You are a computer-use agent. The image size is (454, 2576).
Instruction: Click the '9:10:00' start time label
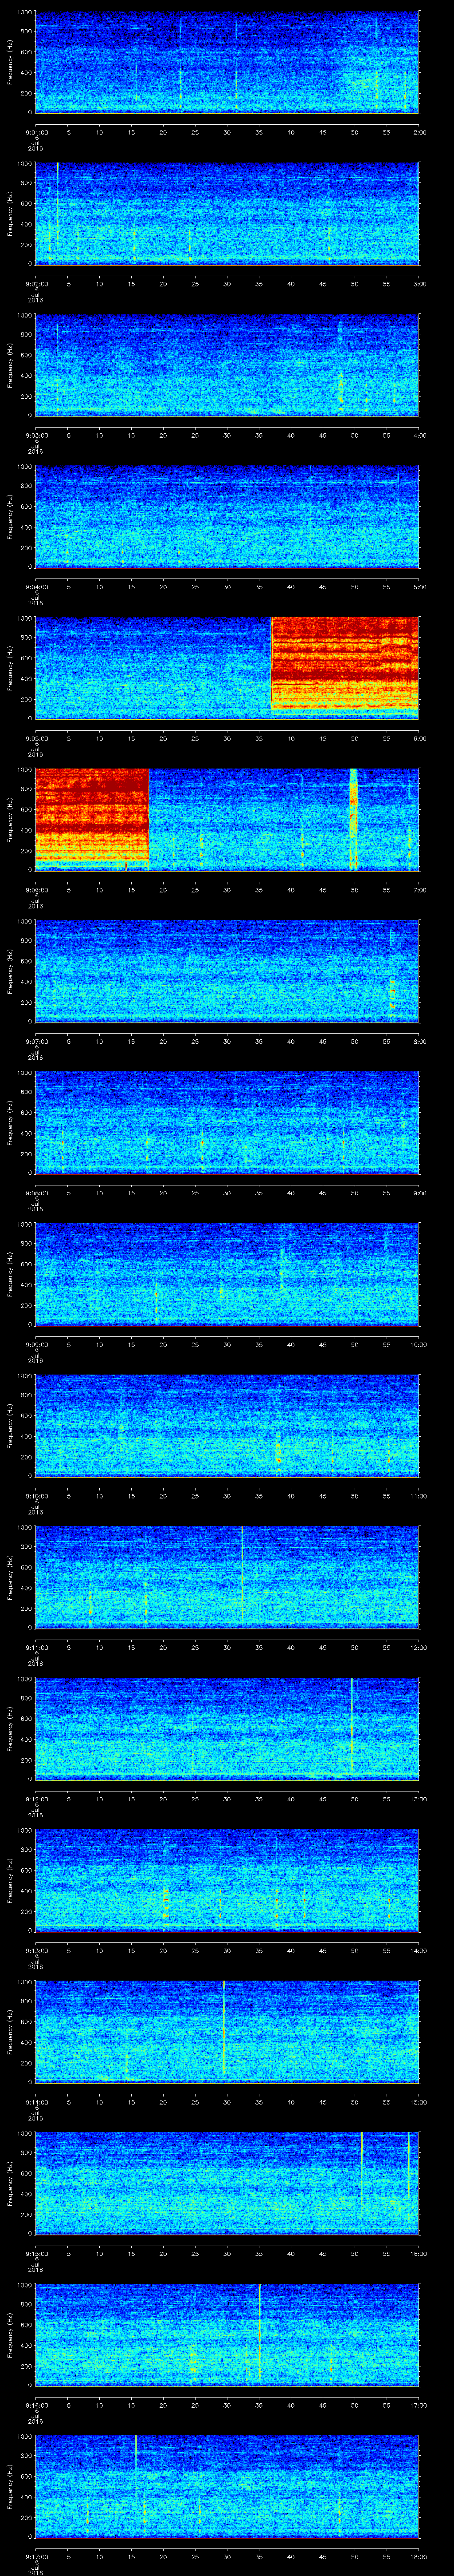[36, 1496]
